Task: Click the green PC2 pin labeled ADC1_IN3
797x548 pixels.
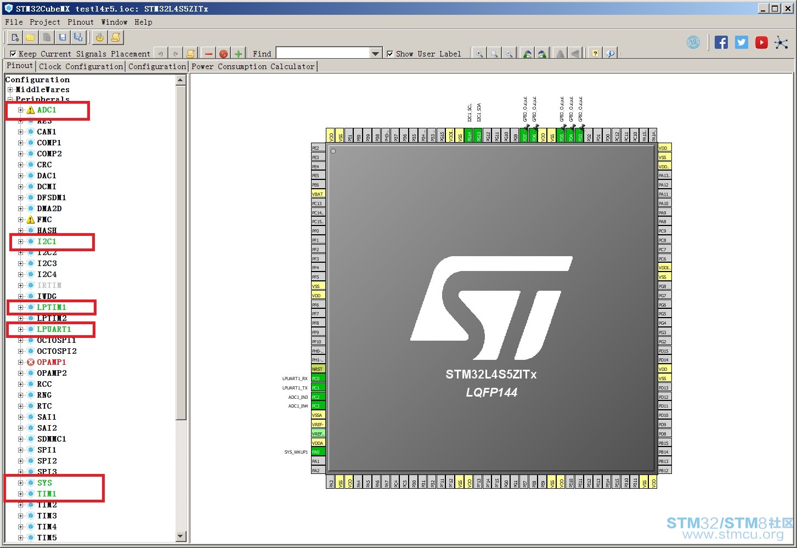Action: pos(318,397)
